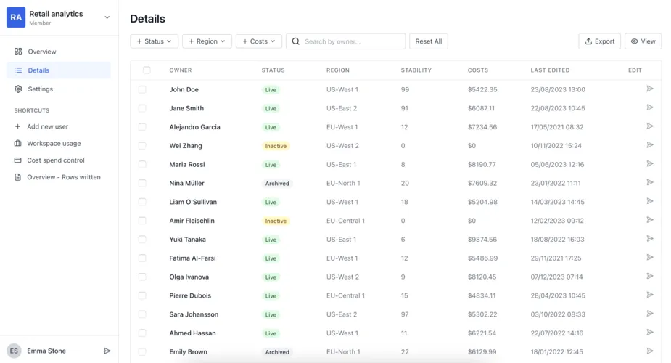Image resolution: width=671 pixels, height=363 pixels.
Task: Tick the Yuki Tanaka row checkbox
Action: [142, 240]
